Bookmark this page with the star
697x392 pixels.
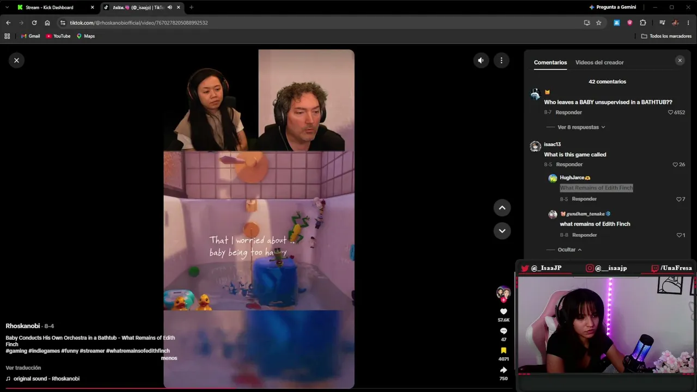click(598, 23)
